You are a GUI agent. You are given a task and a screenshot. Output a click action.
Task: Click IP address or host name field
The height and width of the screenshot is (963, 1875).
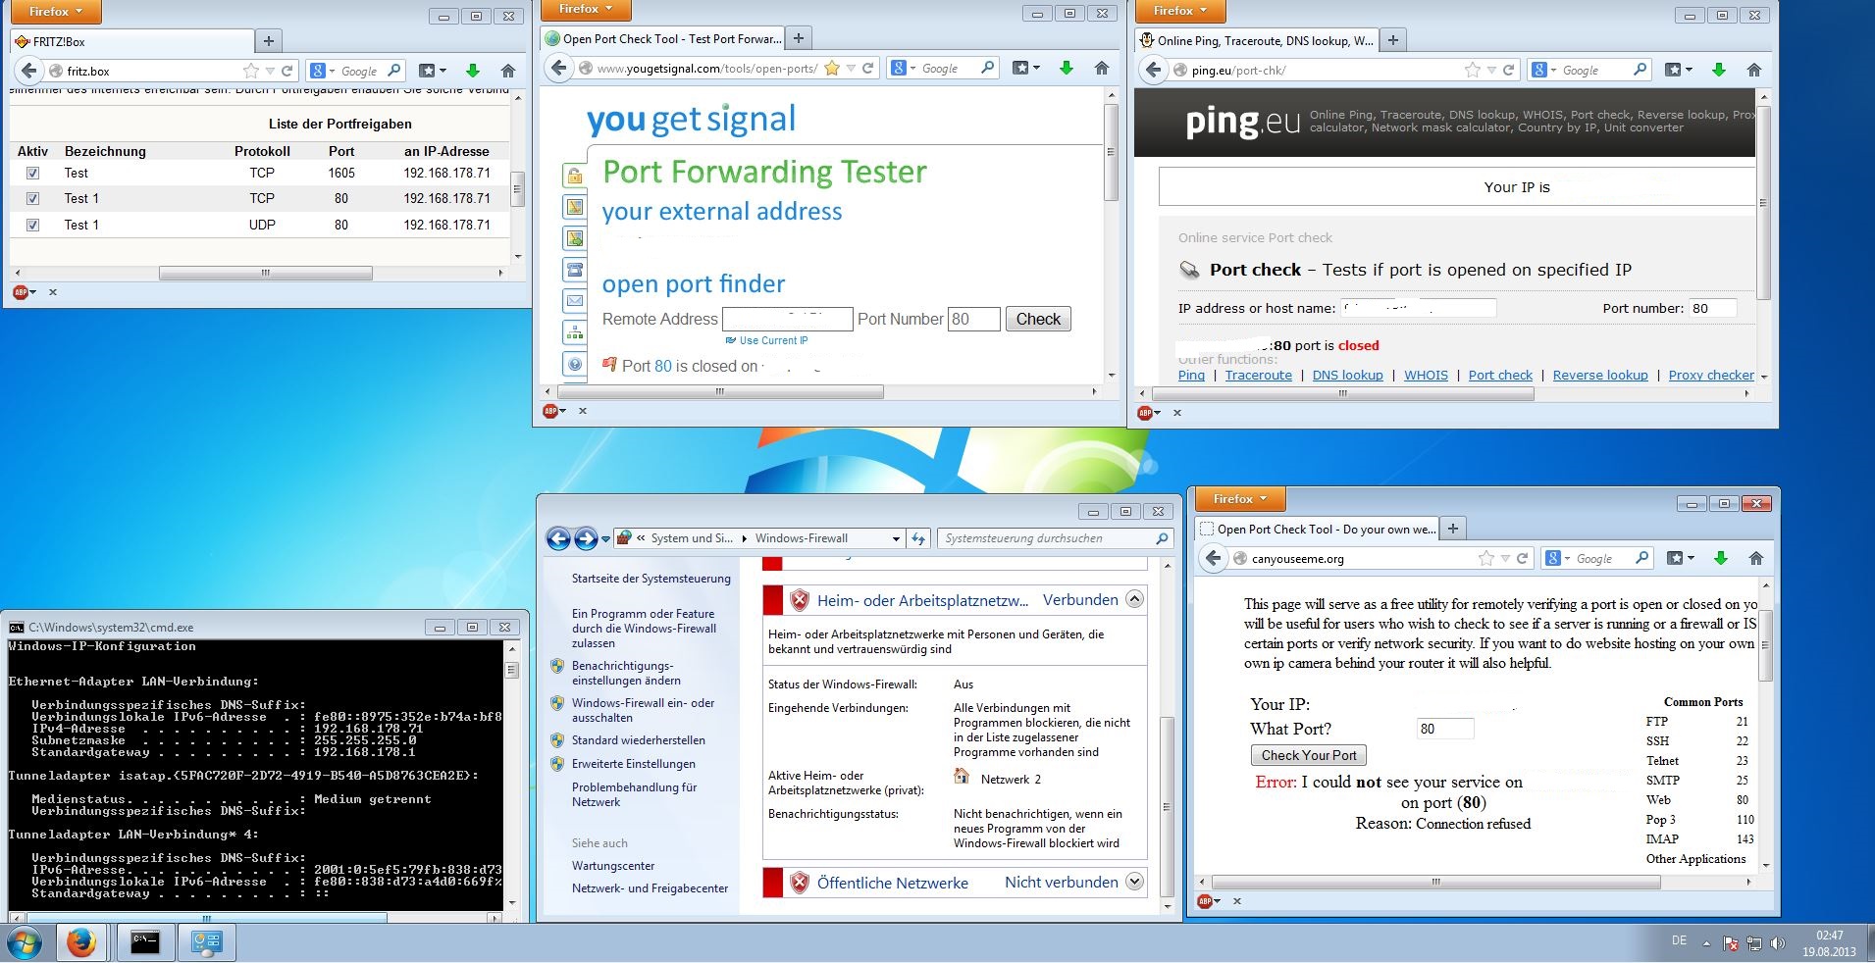coord(1418,308)
